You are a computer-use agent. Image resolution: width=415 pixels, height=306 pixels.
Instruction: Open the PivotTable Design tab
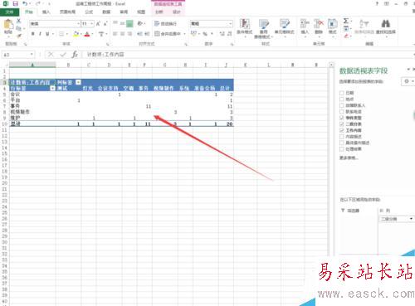coord(177,12)
